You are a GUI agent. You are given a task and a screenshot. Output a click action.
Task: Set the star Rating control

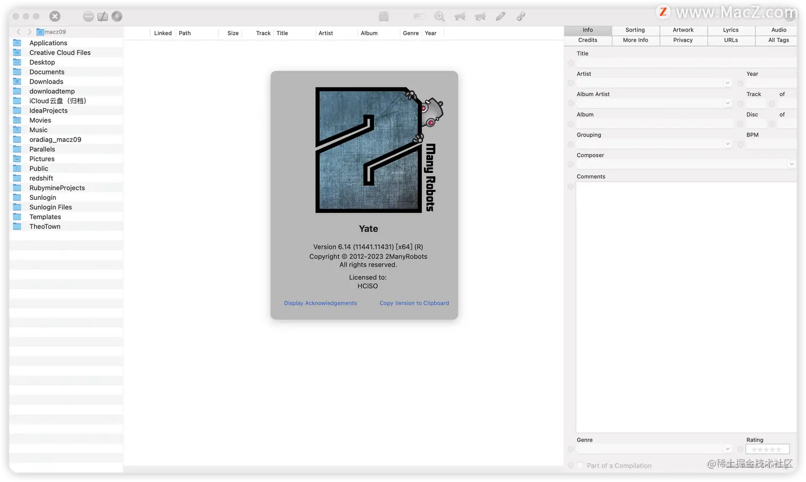coord(767,449)
